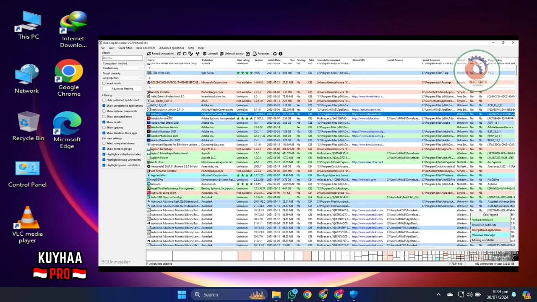537x302 pixels.
Task: Open VLC media player desktop icon
Action: point(27,224)
